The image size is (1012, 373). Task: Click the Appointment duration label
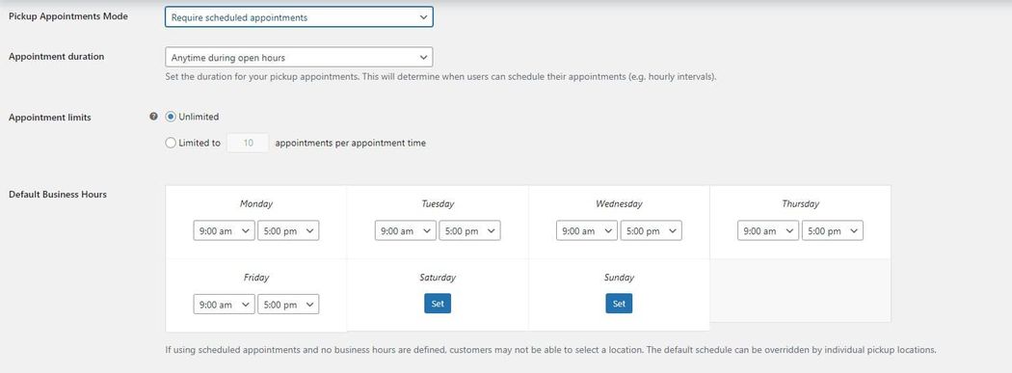56,56
